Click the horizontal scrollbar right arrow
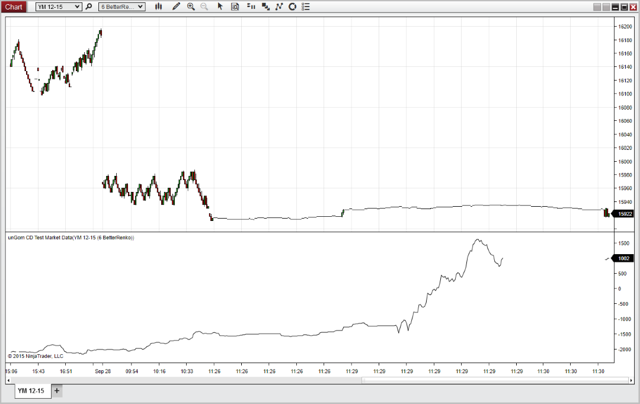Image resolution: width=640 pixels, height=404 pixels. [x=631, y=380]
